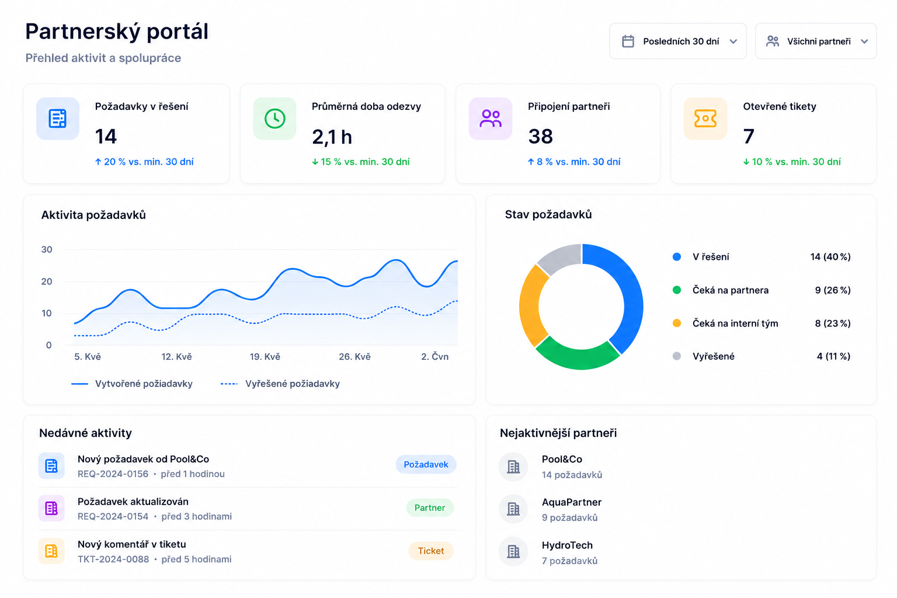Click the orange segment of the donut chart
This screenshot has width=897, height=598.
[530, 306]
